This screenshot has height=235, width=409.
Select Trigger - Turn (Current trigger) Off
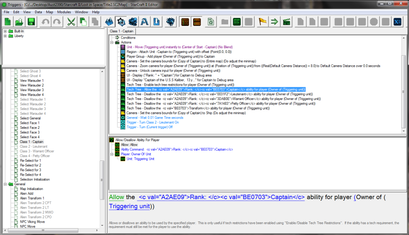pyautogui.click(x=150, y=127)
